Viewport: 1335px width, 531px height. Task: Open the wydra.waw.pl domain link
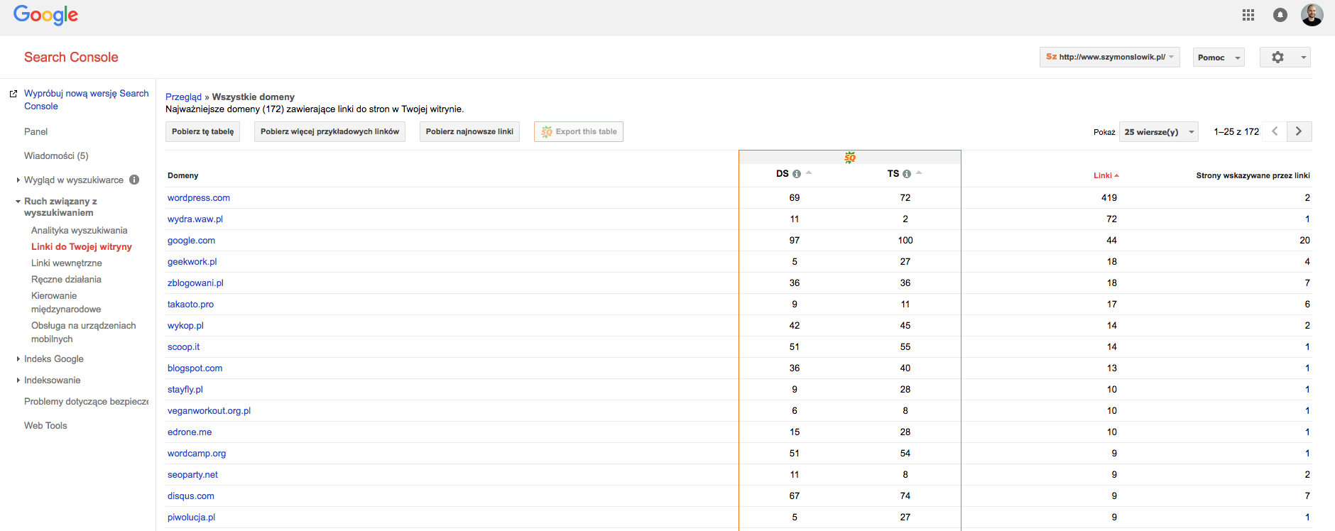coord(195,219)
